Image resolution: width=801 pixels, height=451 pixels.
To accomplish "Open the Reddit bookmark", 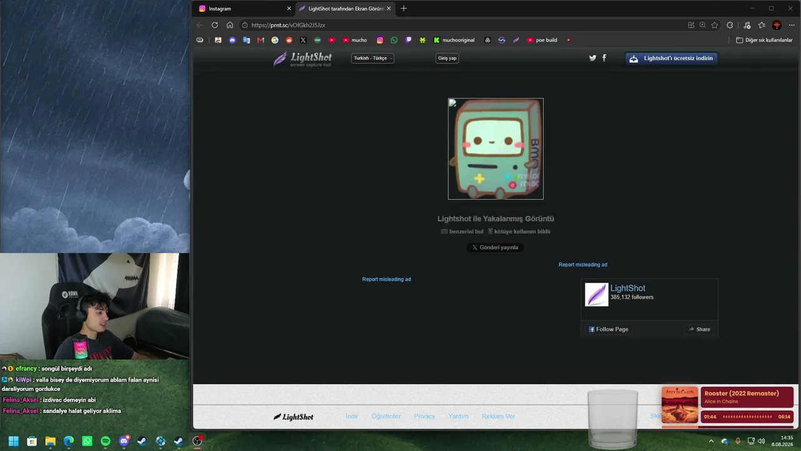I will (x=289, y=40).
